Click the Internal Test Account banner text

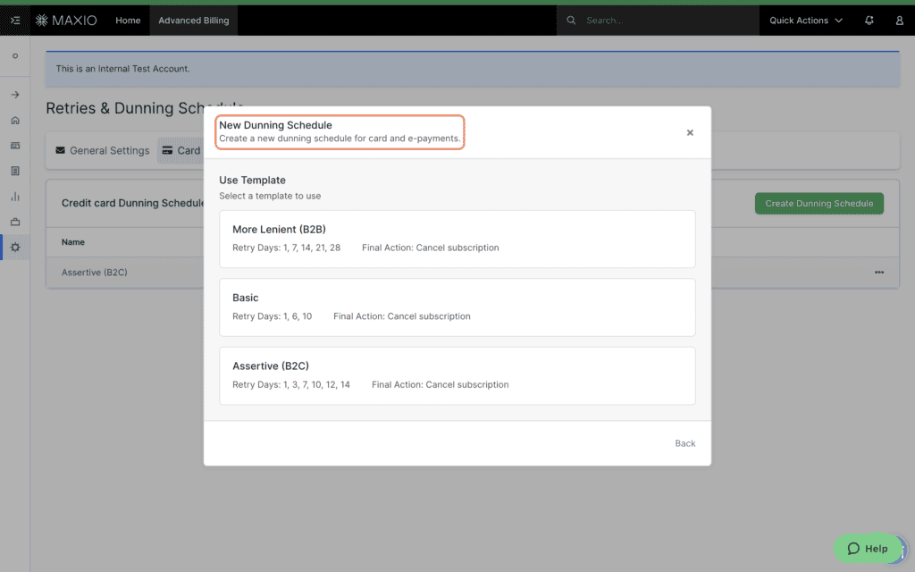122,68
